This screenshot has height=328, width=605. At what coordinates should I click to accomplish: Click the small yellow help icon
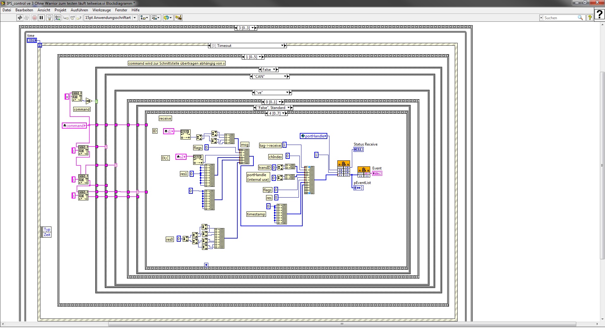point(589,18)
